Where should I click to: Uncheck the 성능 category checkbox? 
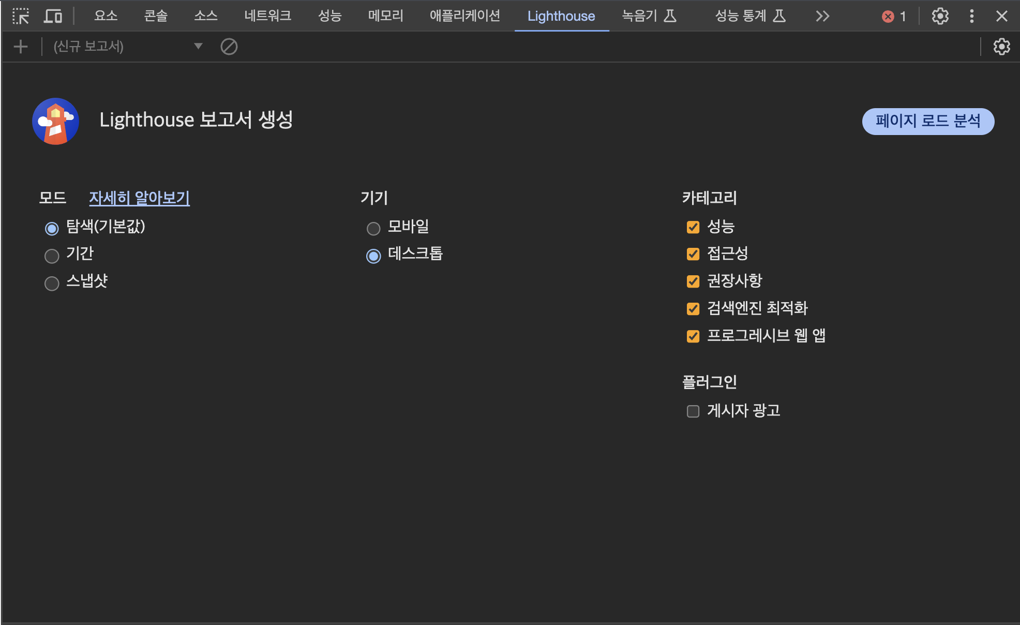693,227
